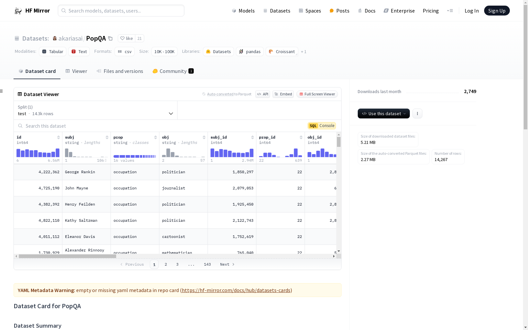Screen dimensions: 528x330
Task: Click the Croissant library tag
Action: [282, 51]
